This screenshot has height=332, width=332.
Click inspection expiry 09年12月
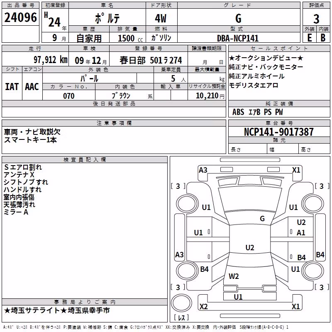[91, 61]
